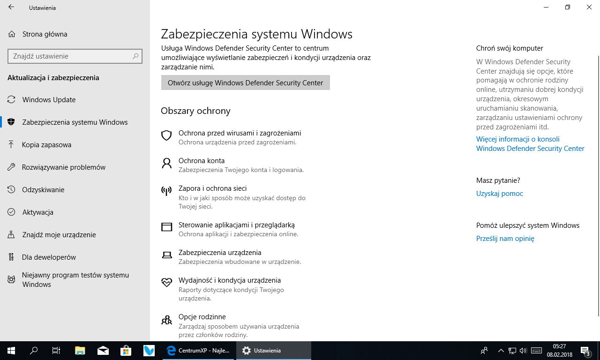This screenshot has height=360, width=600.
Task: Open Więcej informacji o konsoli link
Action: [530, 144]
